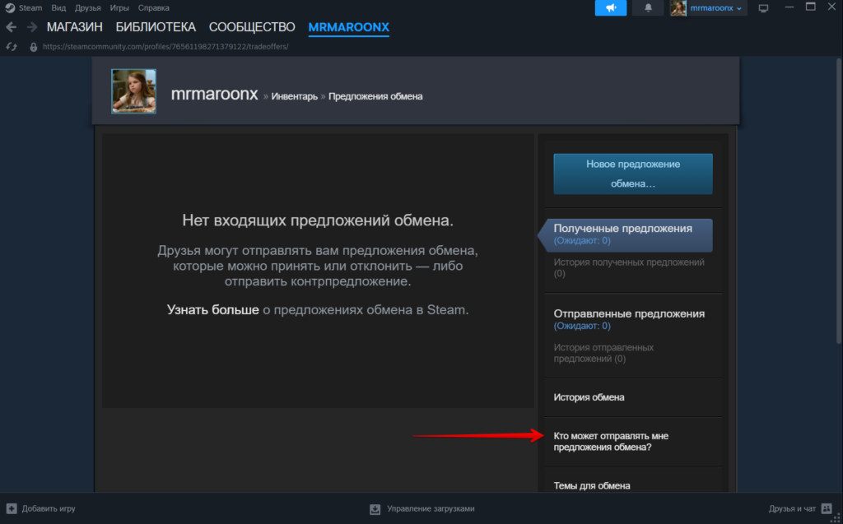Open the Справка menu
The height and width of the screenshot is (524, 843).
[x=154, y=8]
